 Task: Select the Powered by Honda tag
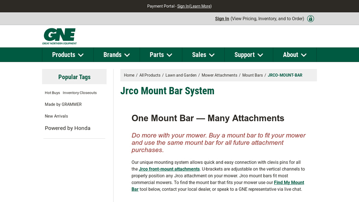pyautogui.click(x=68, y=128)
